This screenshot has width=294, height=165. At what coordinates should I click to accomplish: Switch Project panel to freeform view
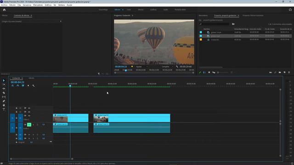[x=214, y=72]
